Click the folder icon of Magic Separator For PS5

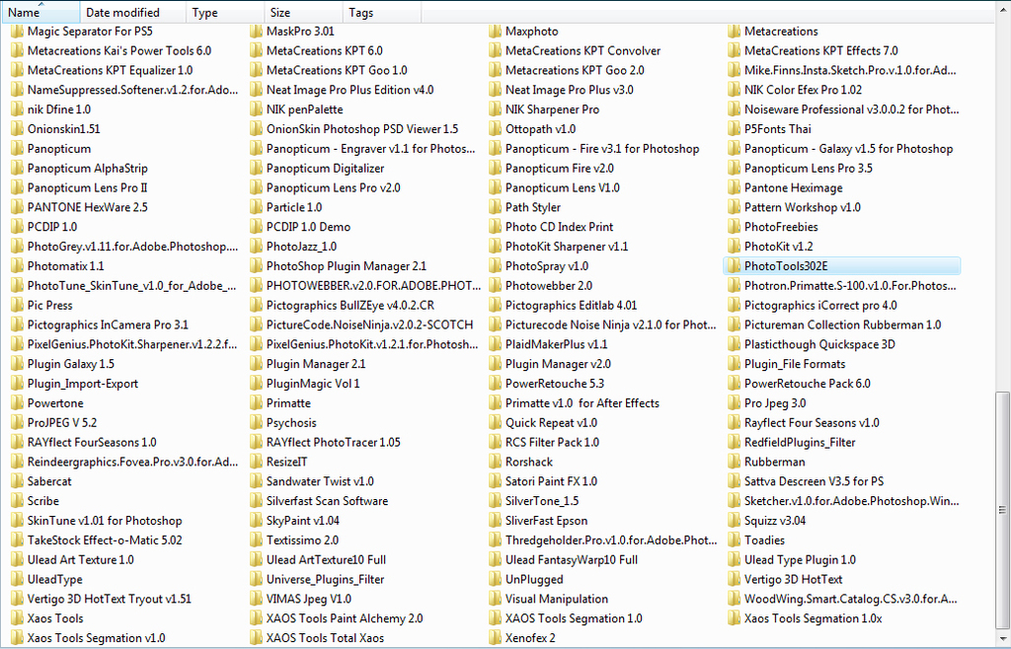click(x=17, y=31)
